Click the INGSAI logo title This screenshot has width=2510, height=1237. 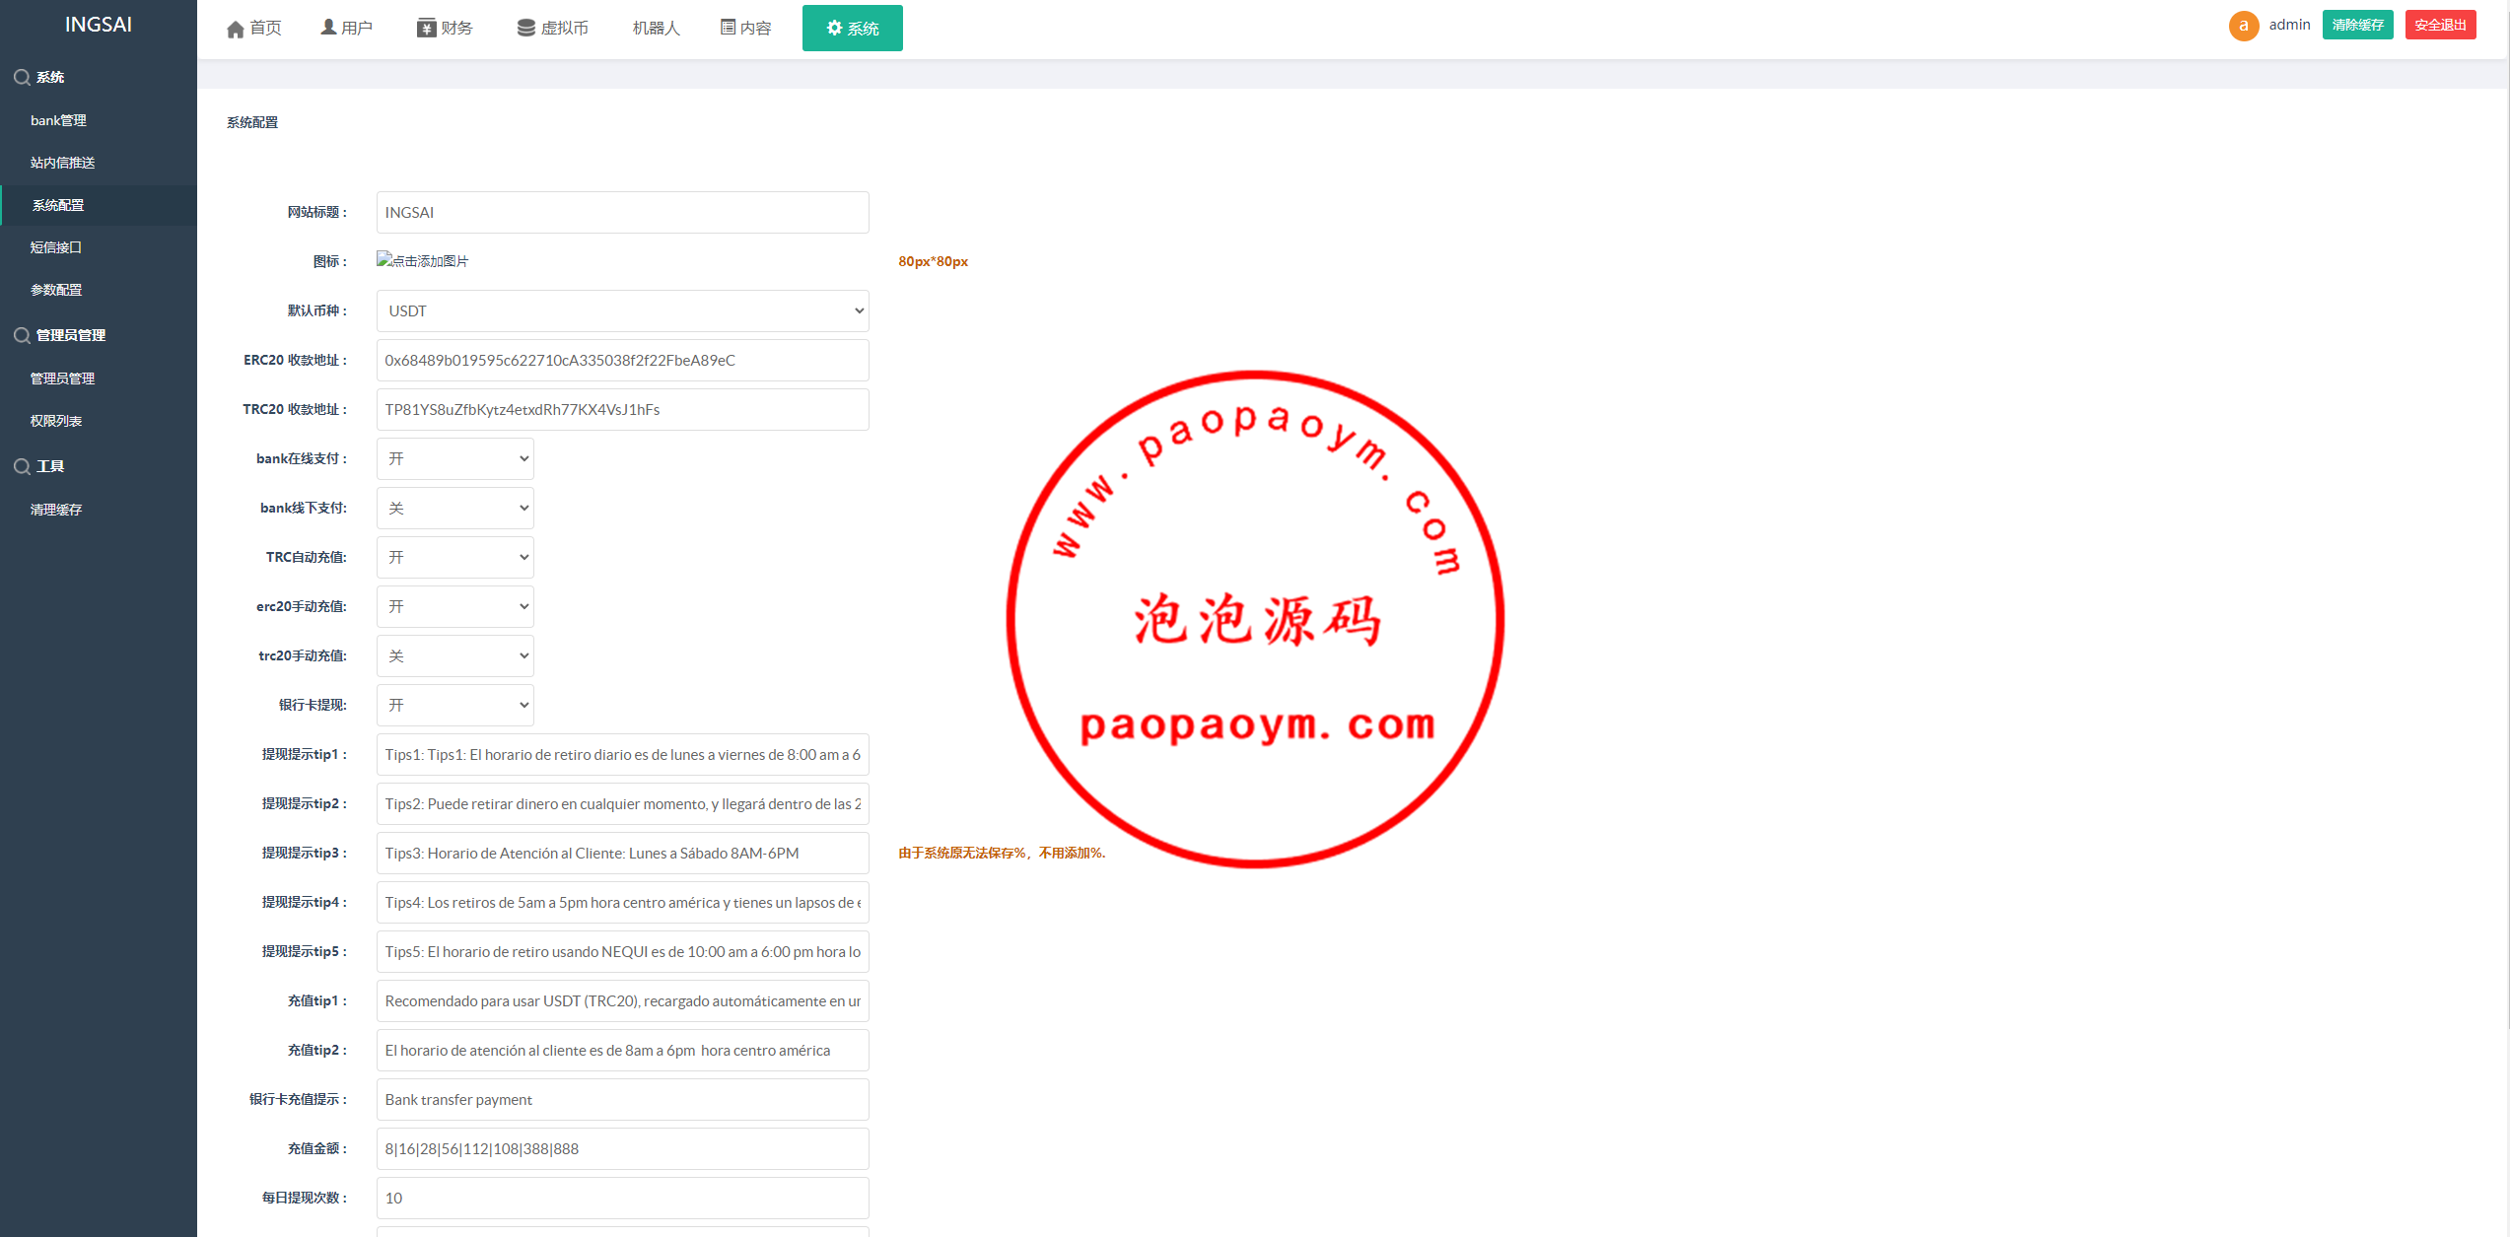click(99, 25)
